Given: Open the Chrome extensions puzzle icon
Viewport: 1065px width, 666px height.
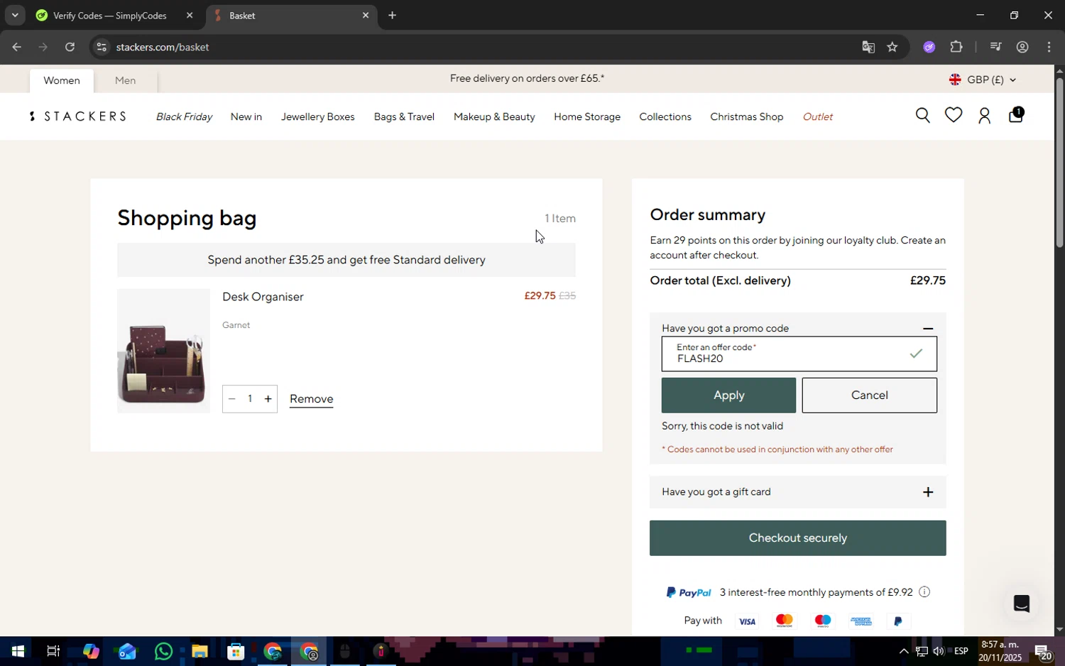Looking at the screenshot, I should click(956, 47).
